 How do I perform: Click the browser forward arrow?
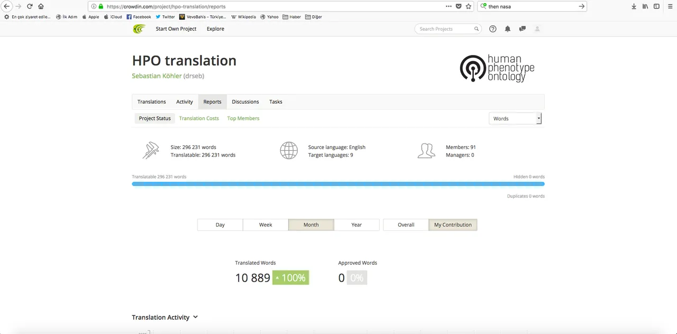click(19, 6)
